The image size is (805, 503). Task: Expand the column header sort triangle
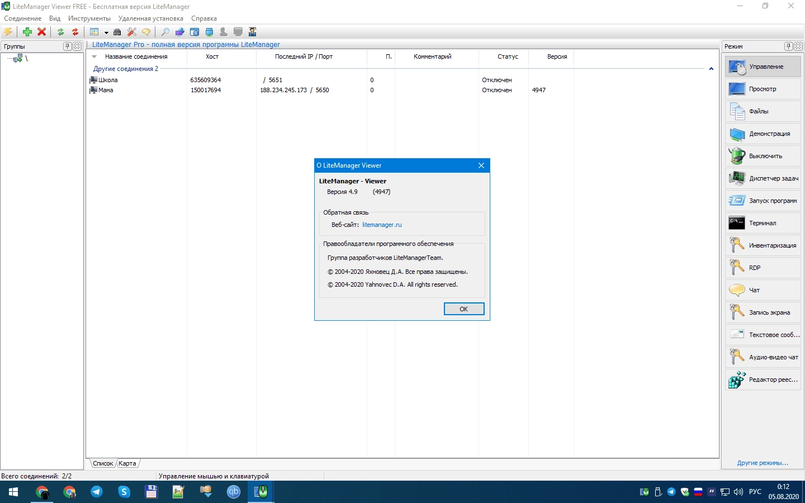pos(94,56)
